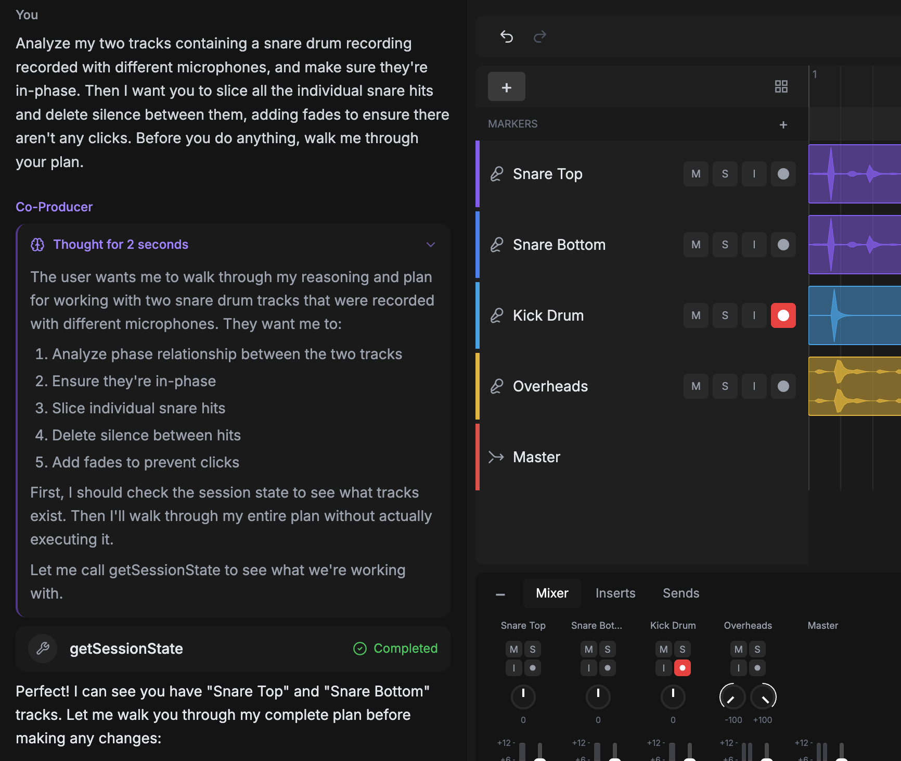Click the microphone icon on Snare Bottom track
The image size is (901, 761).
tap(497, 244)
